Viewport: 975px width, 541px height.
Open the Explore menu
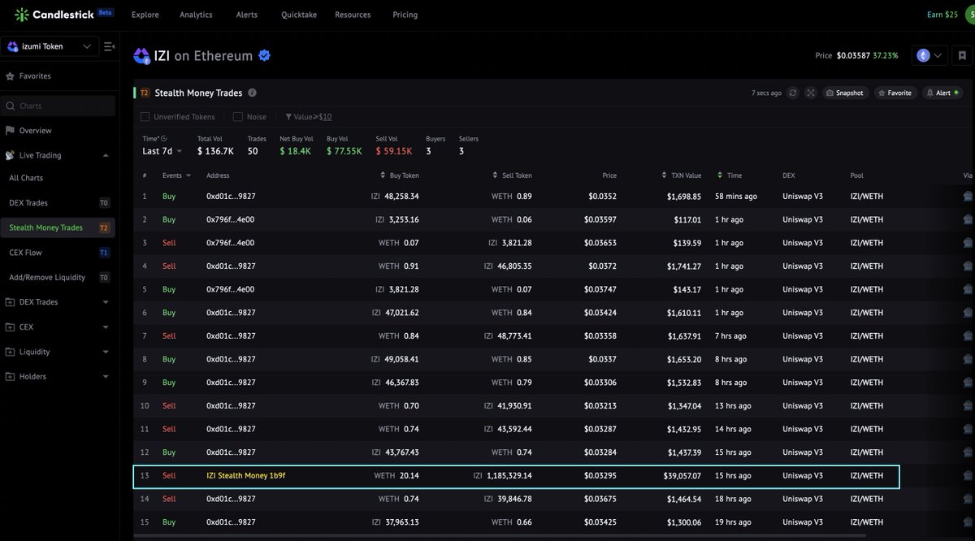[145, 15]
